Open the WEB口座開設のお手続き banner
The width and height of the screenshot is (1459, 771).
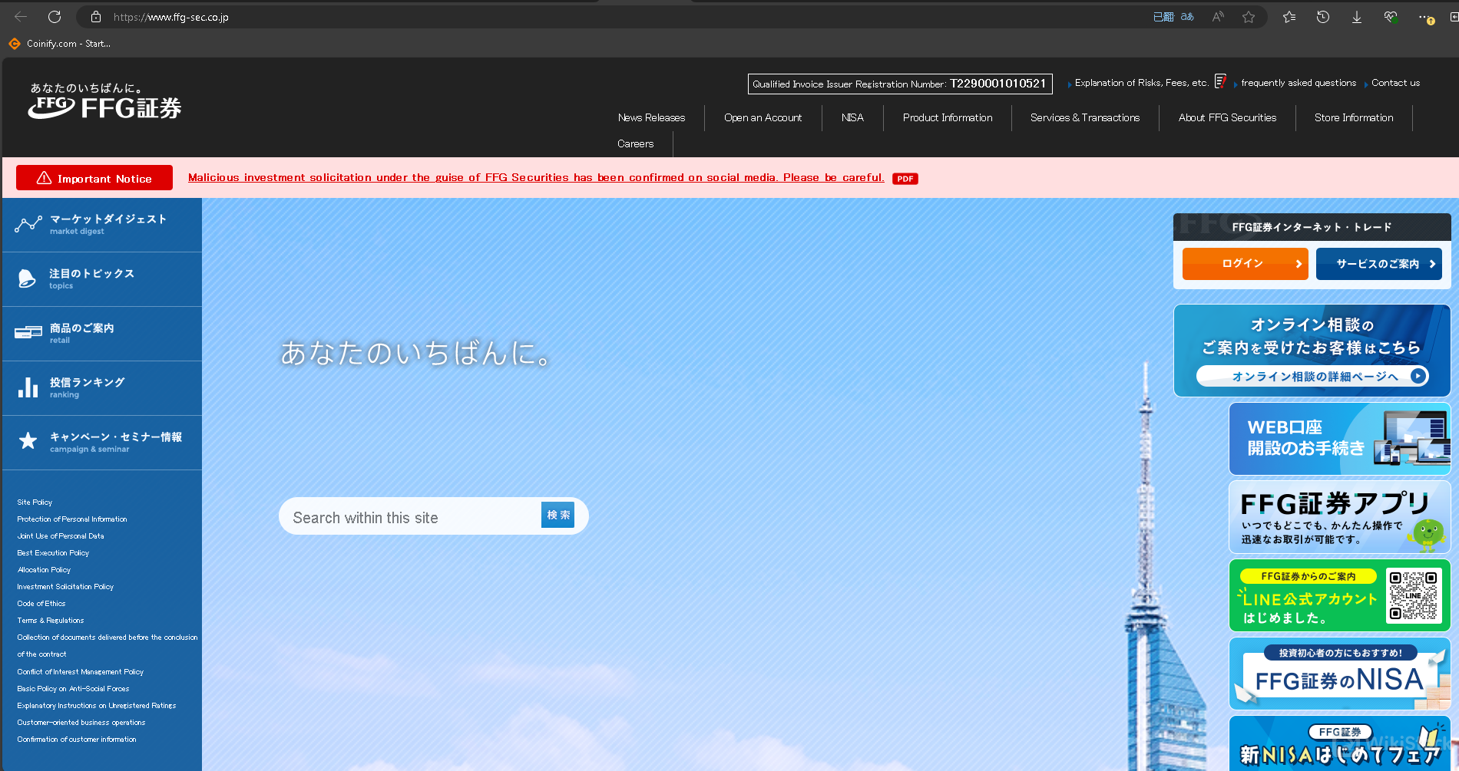[x=1339, y=438]
